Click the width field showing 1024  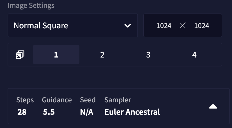click(164, 26)
